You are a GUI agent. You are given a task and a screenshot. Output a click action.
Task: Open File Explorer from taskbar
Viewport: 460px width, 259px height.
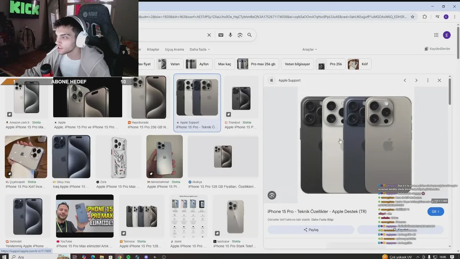pyautogui.click(x=102, y=257)
